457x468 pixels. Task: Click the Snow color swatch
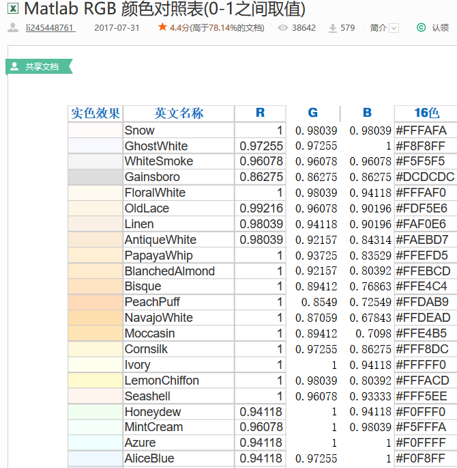coord(95,130)
